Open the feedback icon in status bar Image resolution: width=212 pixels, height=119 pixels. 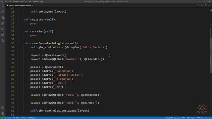coord(206,118)
